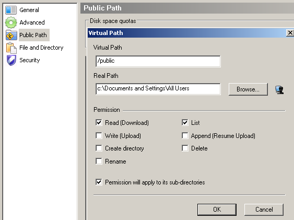Confirm the dialog with OK
This screenshot has height=220, width=294.
[x=217, y=210]
